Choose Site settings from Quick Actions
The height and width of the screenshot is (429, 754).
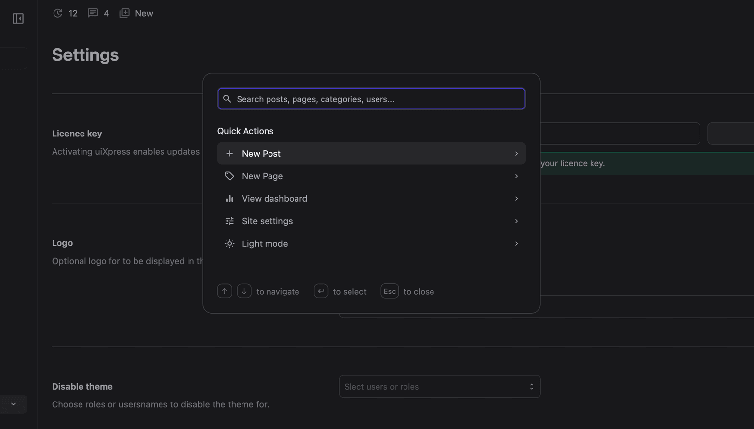click(x=267, y=221)
